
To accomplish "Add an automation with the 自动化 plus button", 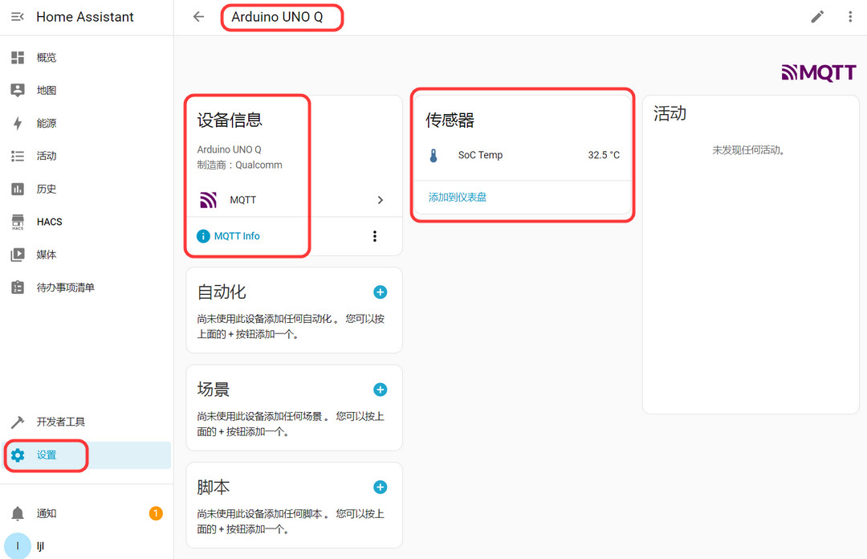I will click(381, 292).
